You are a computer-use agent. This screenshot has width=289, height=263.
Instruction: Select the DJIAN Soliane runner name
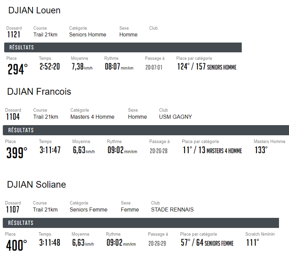[37, 185]
